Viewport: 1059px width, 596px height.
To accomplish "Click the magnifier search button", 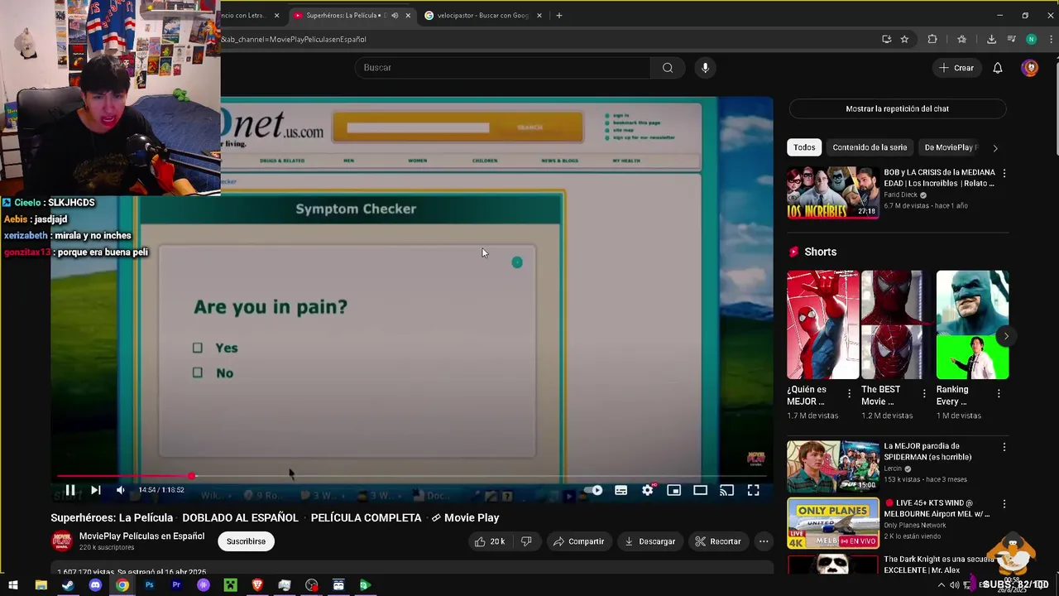I will [668, 68].
